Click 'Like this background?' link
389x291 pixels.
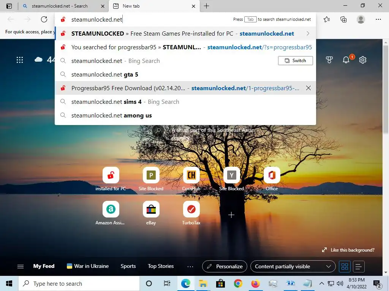pyautogui.click(x=348, y=250)
